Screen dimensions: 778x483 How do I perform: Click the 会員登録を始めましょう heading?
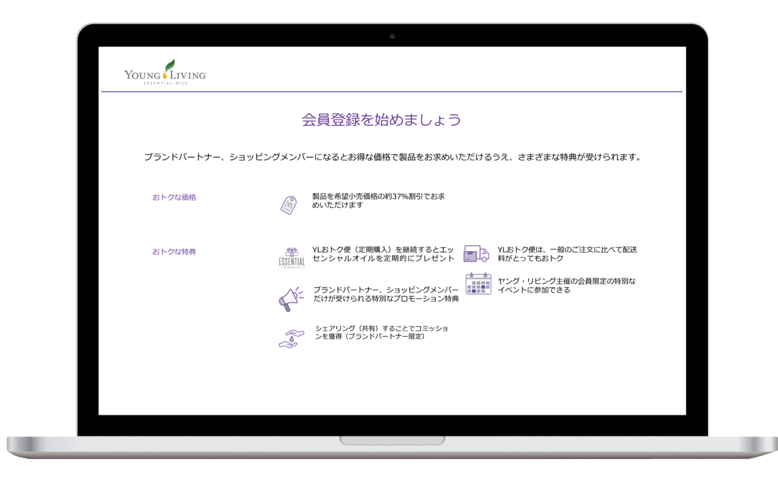point(381,120)
